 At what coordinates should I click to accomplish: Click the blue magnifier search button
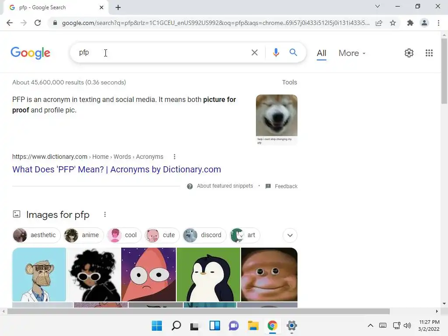293,52
